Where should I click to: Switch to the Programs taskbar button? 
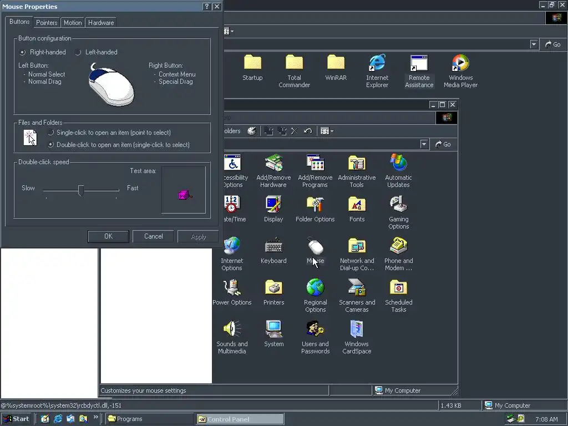click(x=149, y=419)
